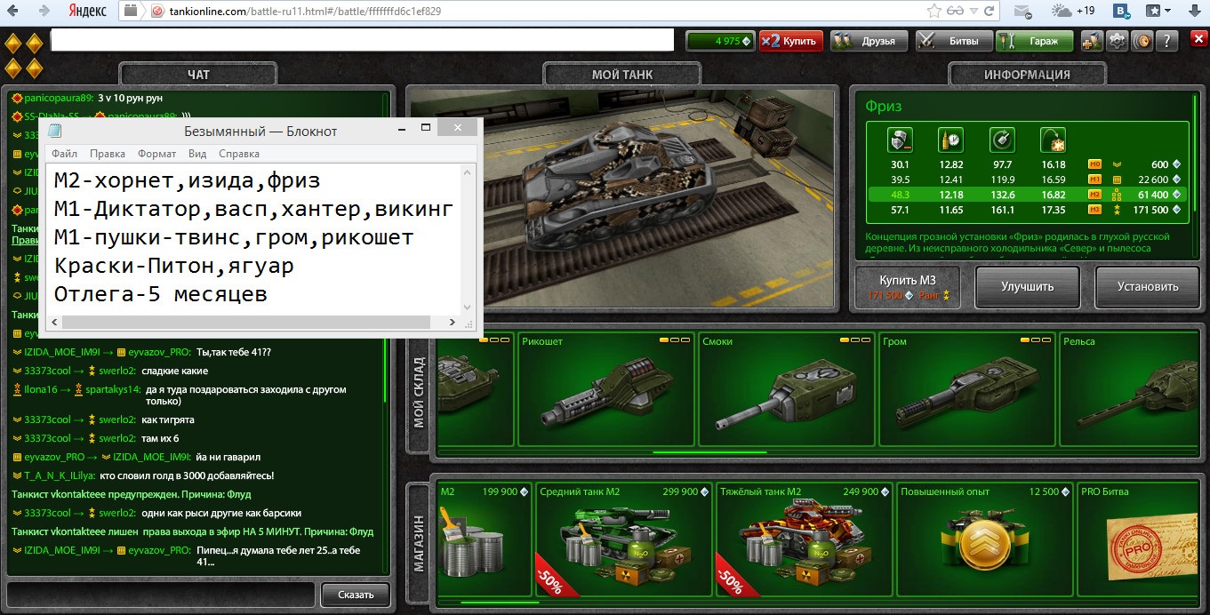Open the Вид menu in Notepad
Viewport: 1210px width, 615px height.
point(197,154)
